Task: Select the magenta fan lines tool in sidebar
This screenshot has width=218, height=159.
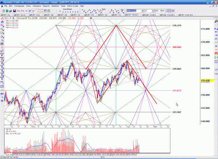Action: (2, 25)
